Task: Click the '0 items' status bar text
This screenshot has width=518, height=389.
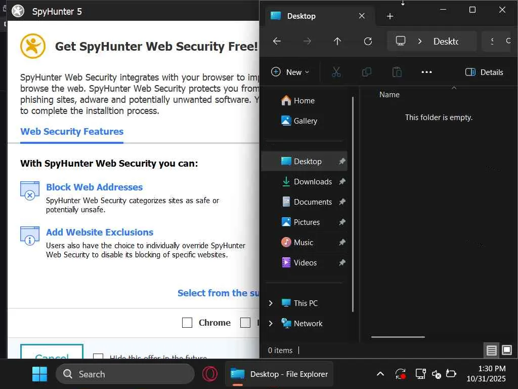Action: (x=280, y=350)
